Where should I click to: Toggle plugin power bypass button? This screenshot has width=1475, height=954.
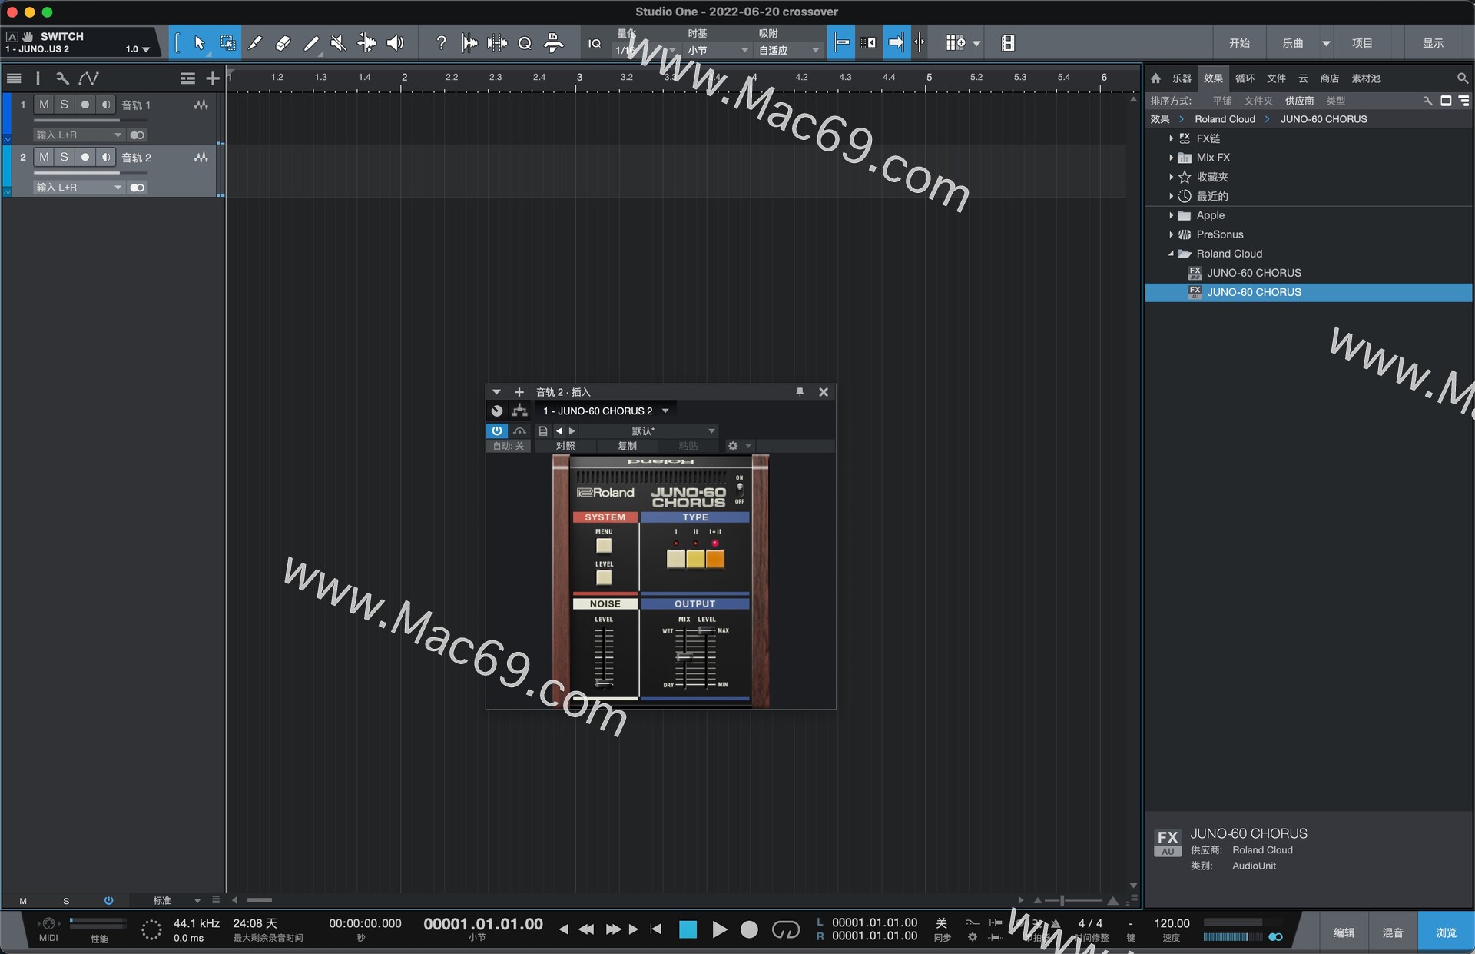pos(497,430)
